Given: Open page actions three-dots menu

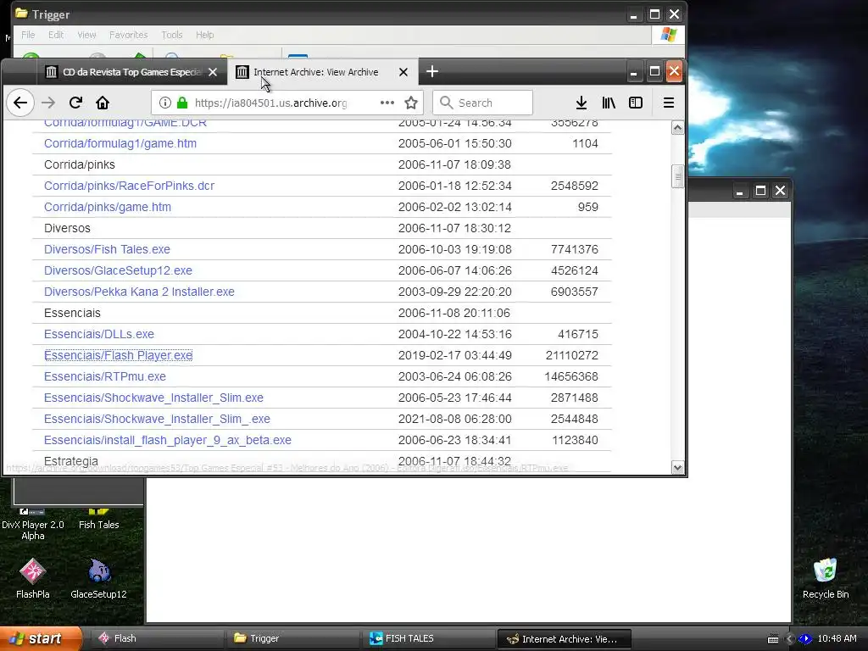Looking at the screenshot, I should 387,103.
